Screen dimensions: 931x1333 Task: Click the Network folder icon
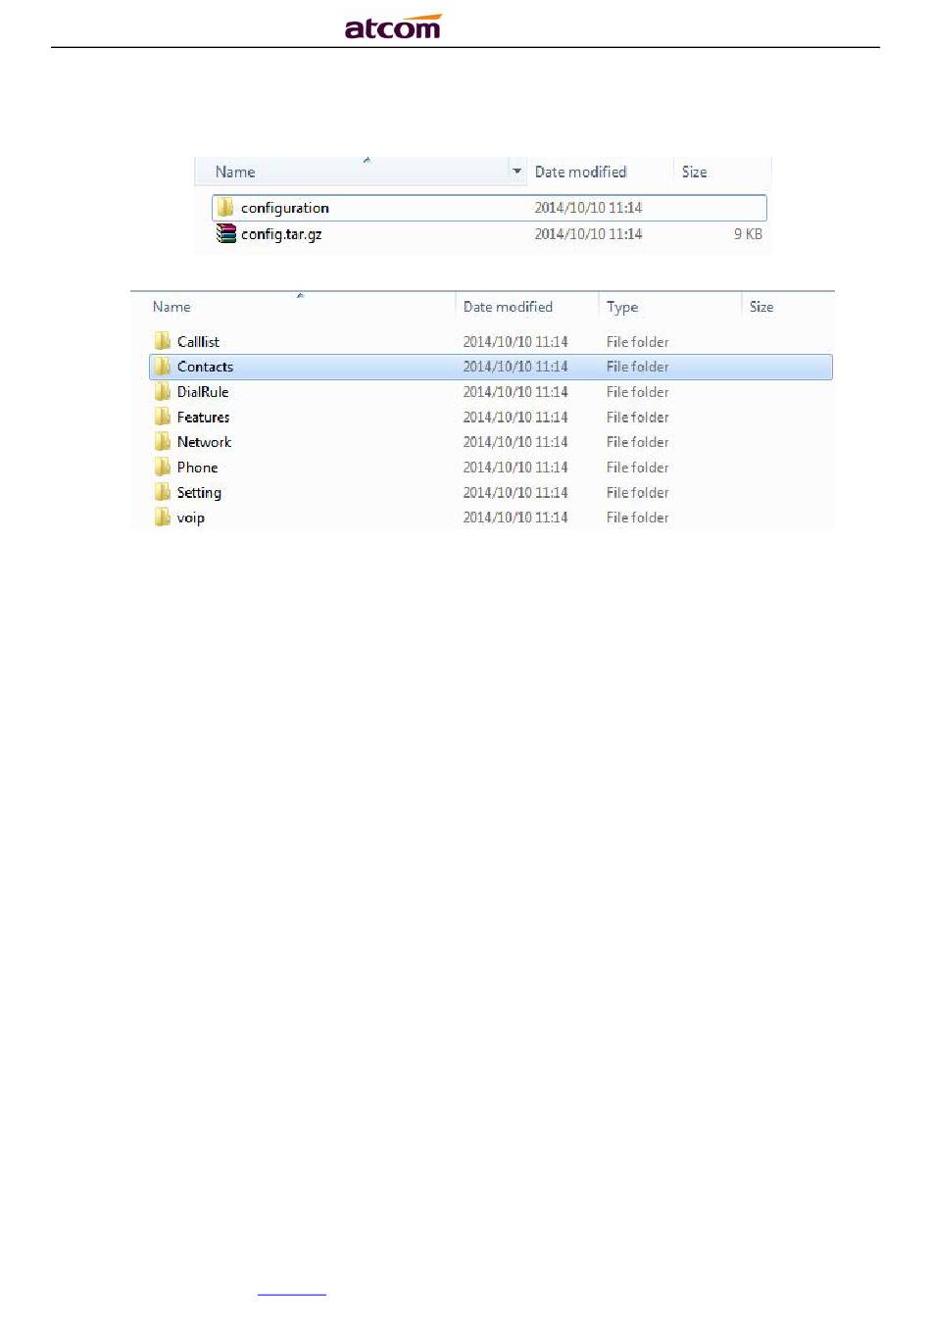tap(163, 442)
